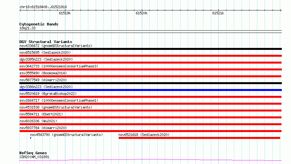Click the red bar under nsv5584711
Screen dimensions: 291x164
[150, 117]
